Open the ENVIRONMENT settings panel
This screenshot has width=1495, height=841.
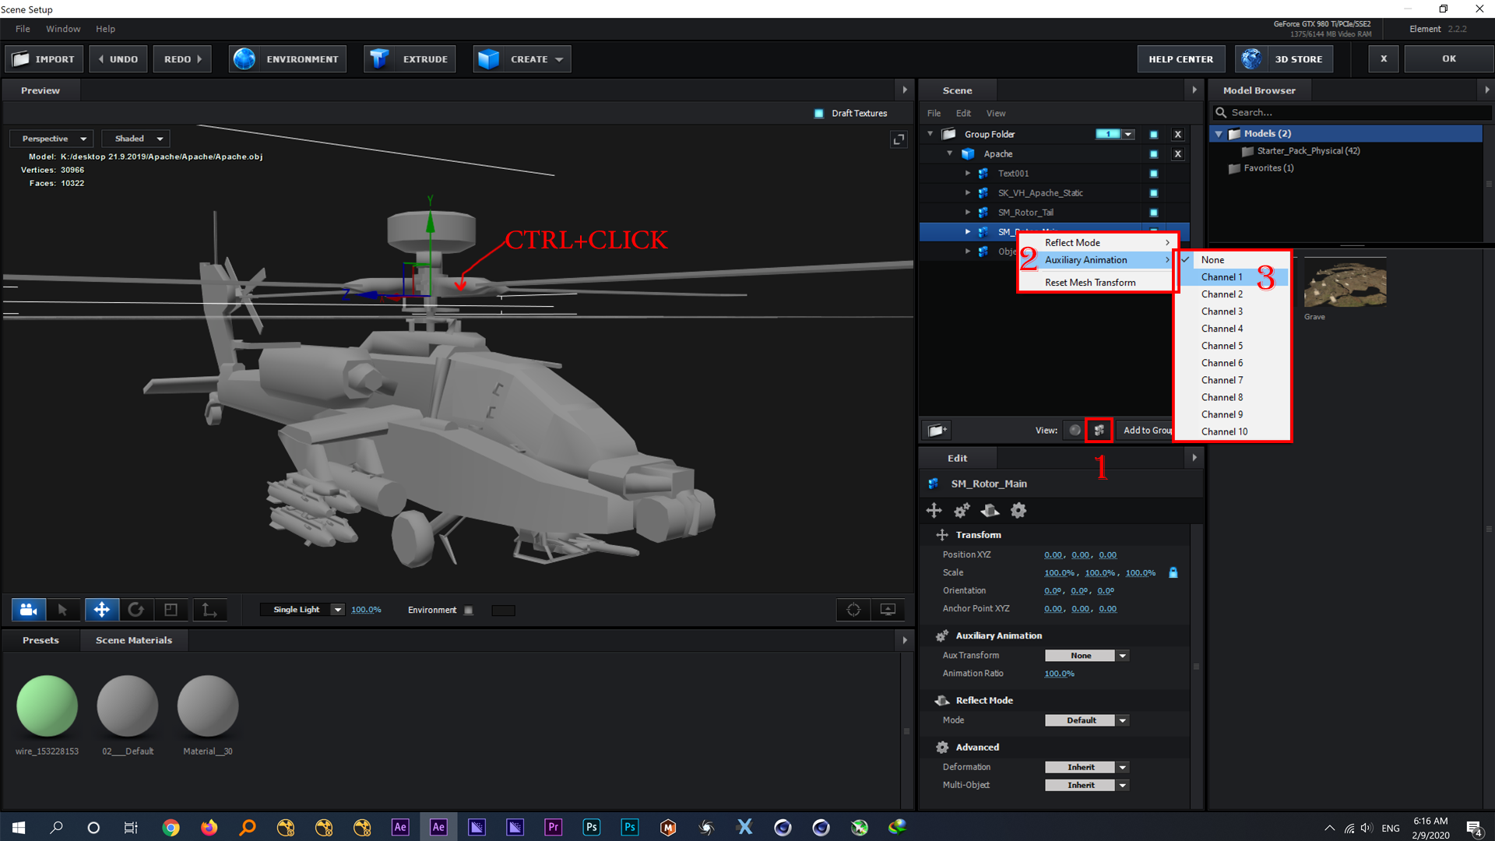[287, 58]
